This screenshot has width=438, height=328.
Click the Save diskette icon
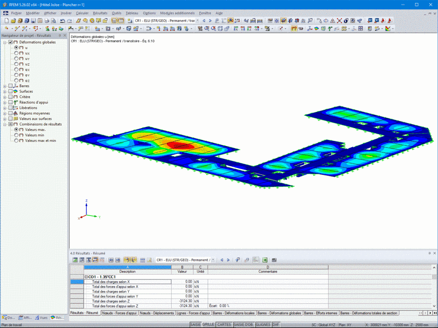click(x=33, y=20)
